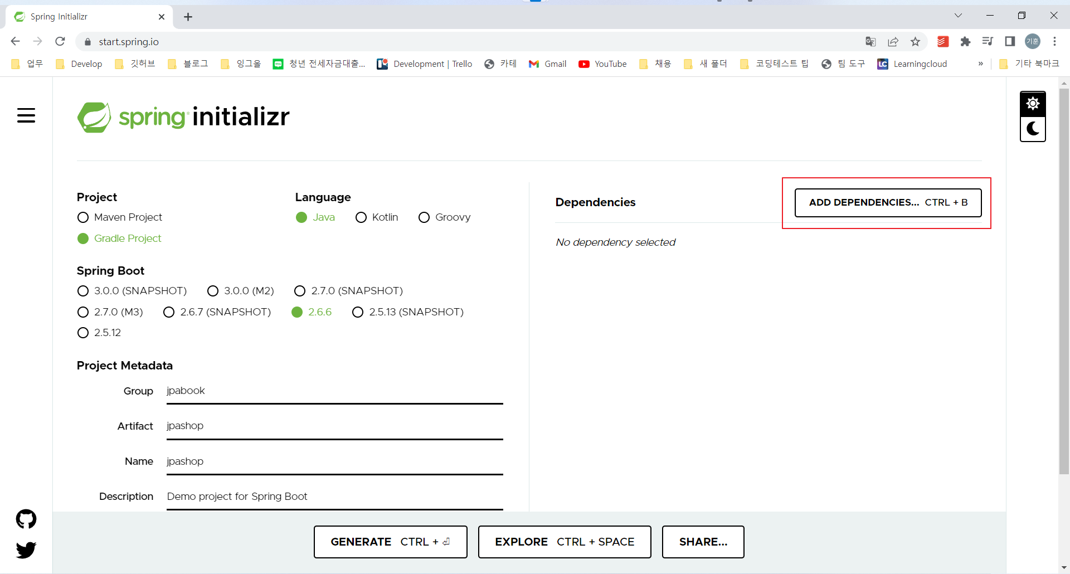Close the Spring Initializr tab
This screenshot has height=574, width=1070.
(x=162, y=17)
